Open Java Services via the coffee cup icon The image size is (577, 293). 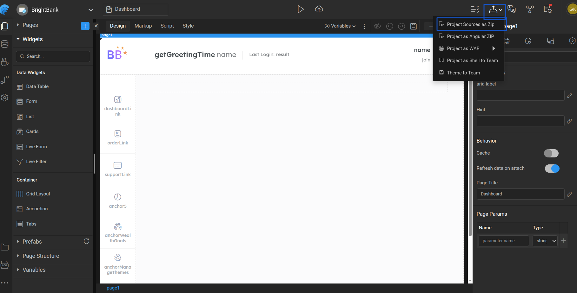(x=5, y=62)
